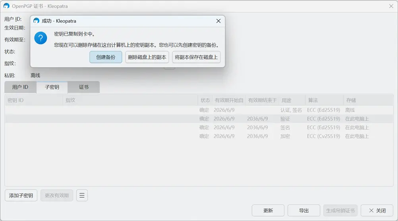Sort by 指纹 column header

pyautogui.click(x=130, y=100)
